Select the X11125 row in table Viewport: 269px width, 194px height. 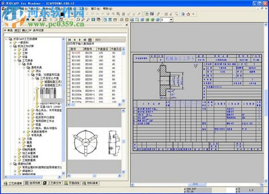click(76, 53)
